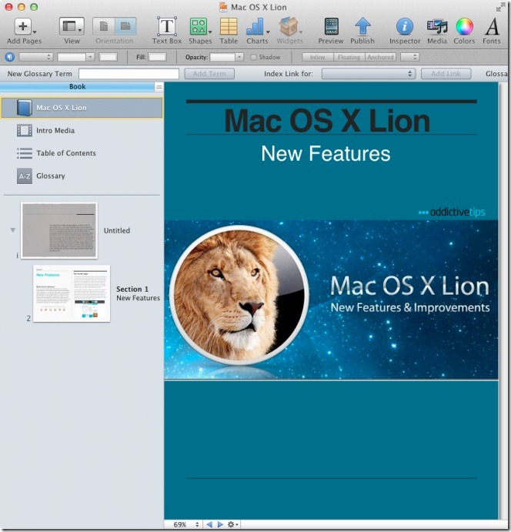Select the lion cover image
Screen dimensions: 511x532
(x=331, y=299)
